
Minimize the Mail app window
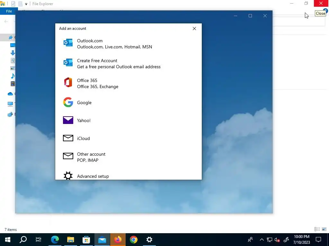click(236, 16)
